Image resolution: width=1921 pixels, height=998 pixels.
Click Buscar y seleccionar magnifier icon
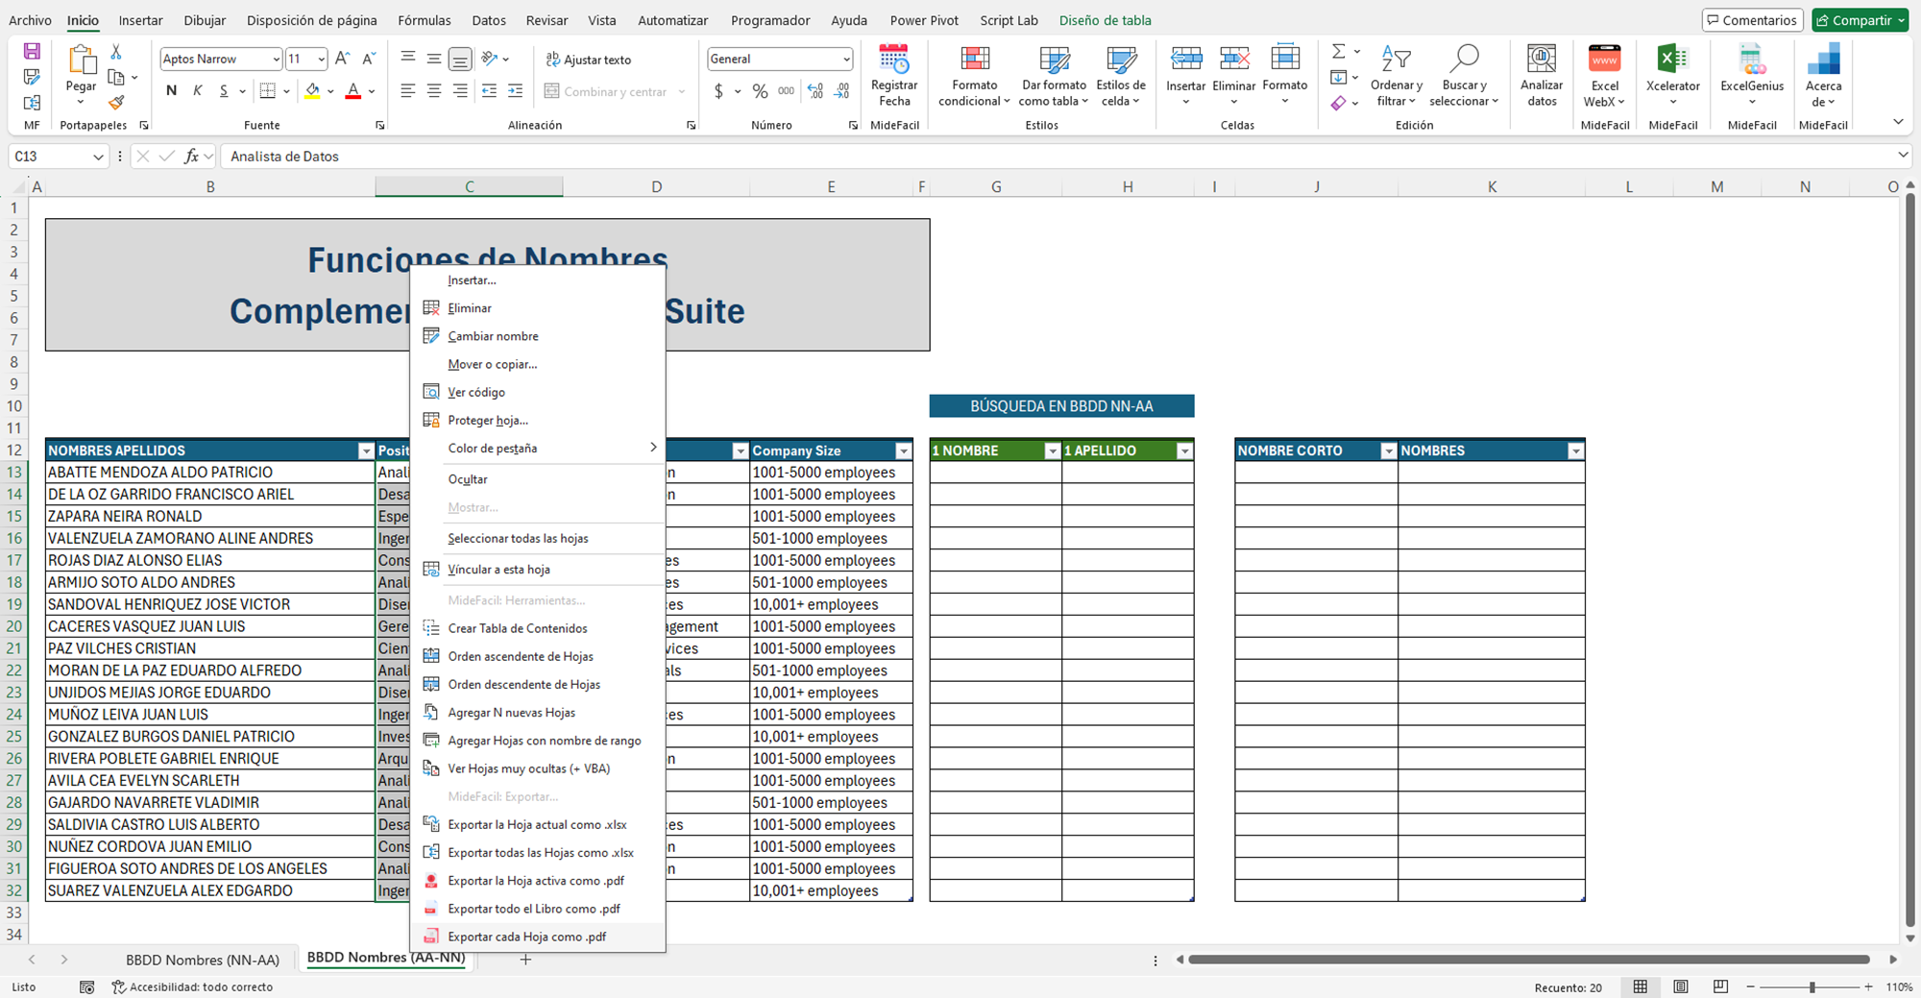(1464, 60)
